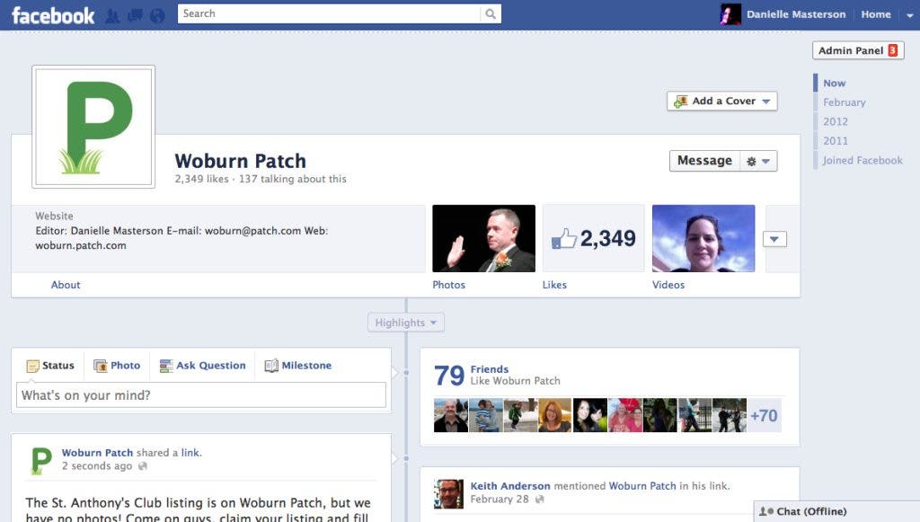Click the Woburn Patch profile picture
This screenshot has height=522, width=920.
click(x=93, y=127)
